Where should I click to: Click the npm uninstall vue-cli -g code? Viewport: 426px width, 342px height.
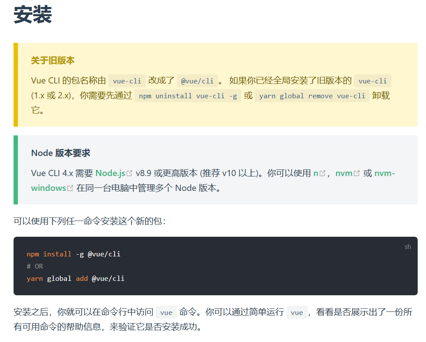point(188,96)
